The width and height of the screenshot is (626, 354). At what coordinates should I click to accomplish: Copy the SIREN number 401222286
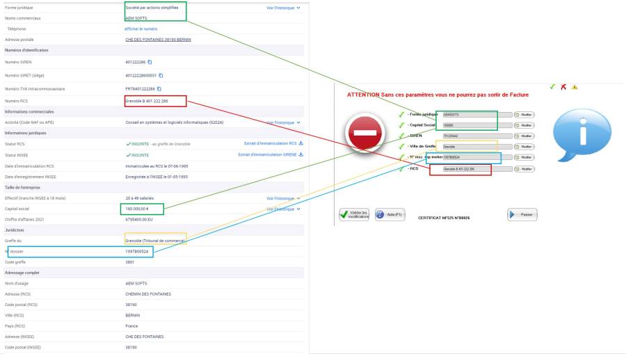[x=150, y=62]
